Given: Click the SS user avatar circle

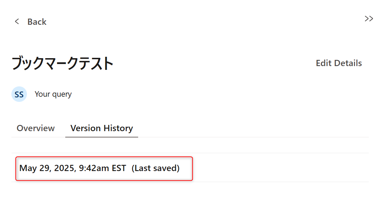Looking at the screenshot, I should pyautogui.click(x=19, y=94).
